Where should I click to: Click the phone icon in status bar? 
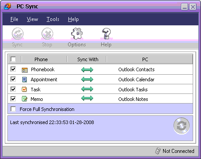[158, 151]
